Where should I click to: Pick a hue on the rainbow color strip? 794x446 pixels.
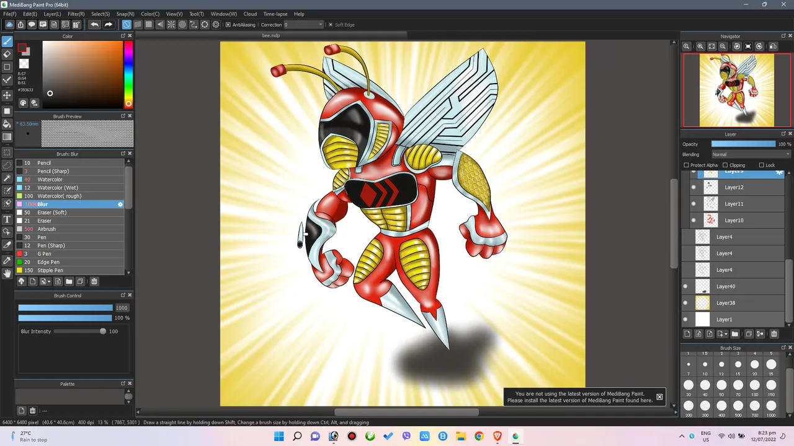pos(128,75)
